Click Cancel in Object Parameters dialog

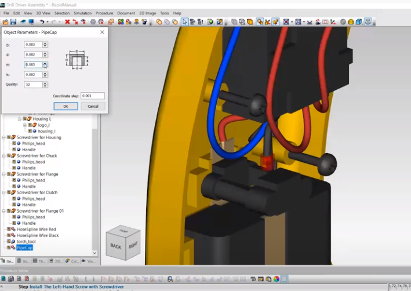click(93, 106)
